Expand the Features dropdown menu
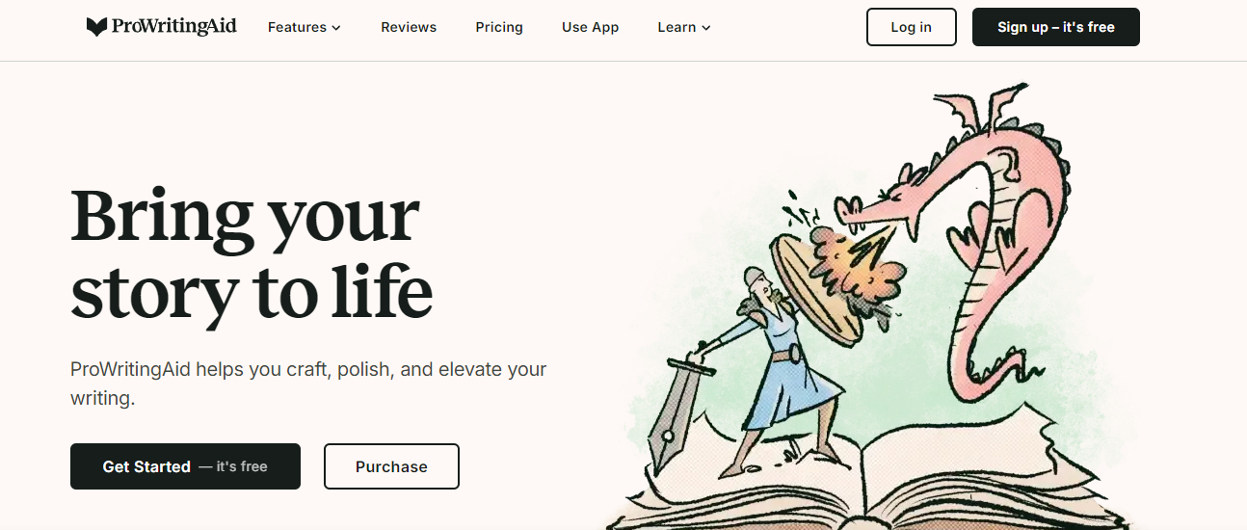 [x=305, y=27]
